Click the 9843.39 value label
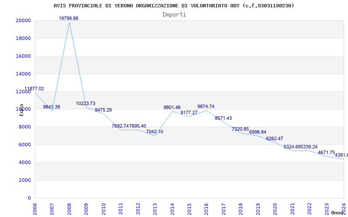The height and width of the screenshot is (217, 348). tap(51, 107)
